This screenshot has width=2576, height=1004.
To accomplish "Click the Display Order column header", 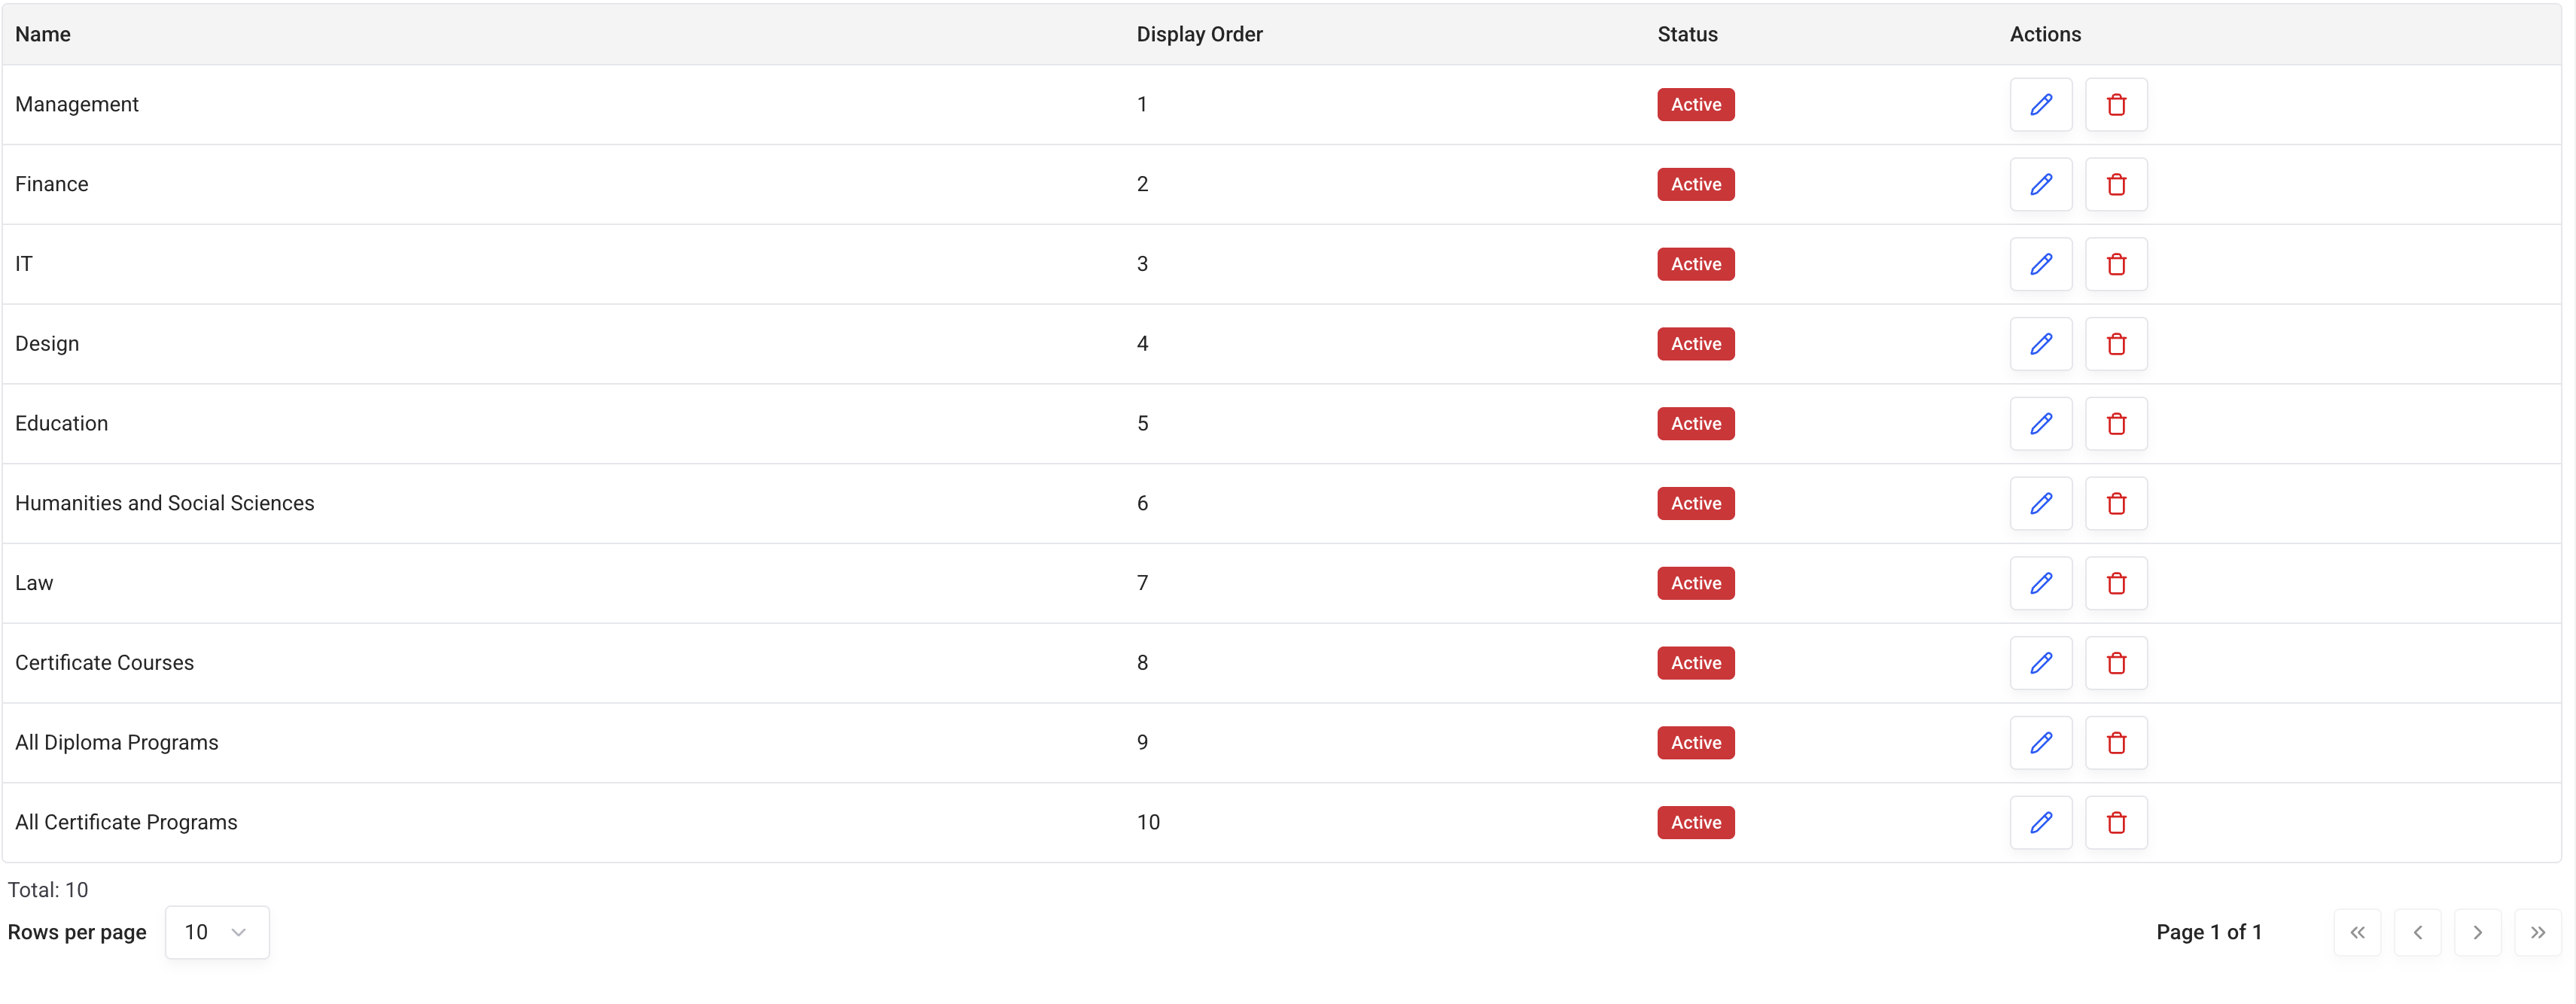I will [x=1199, y=35].
